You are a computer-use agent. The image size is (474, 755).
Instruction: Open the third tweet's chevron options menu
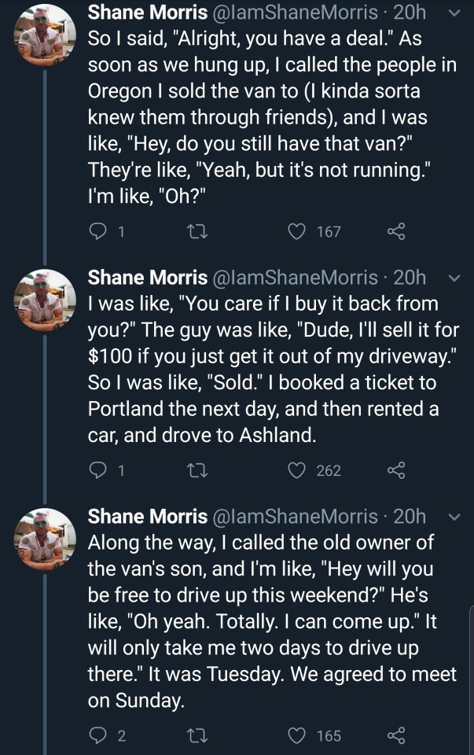pyautogui.click(x=450, y=517)
